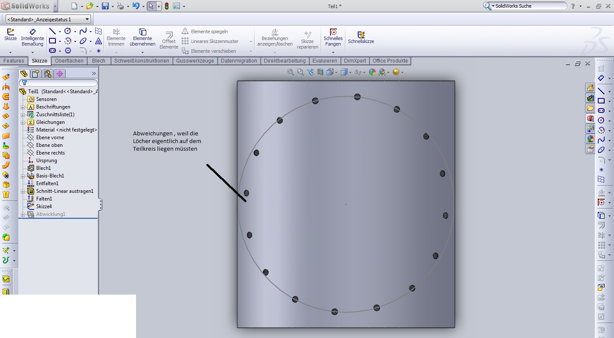
Task: Expand the Schnitt-Linear austragen1 node
Action: (23, 192)
